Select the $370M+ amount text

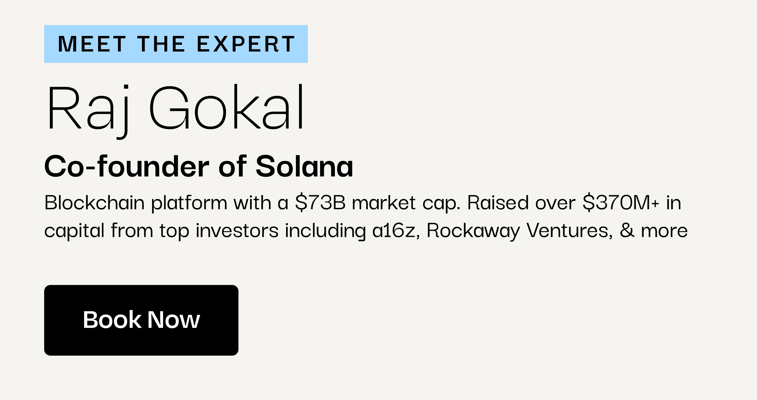click(621, 203)
